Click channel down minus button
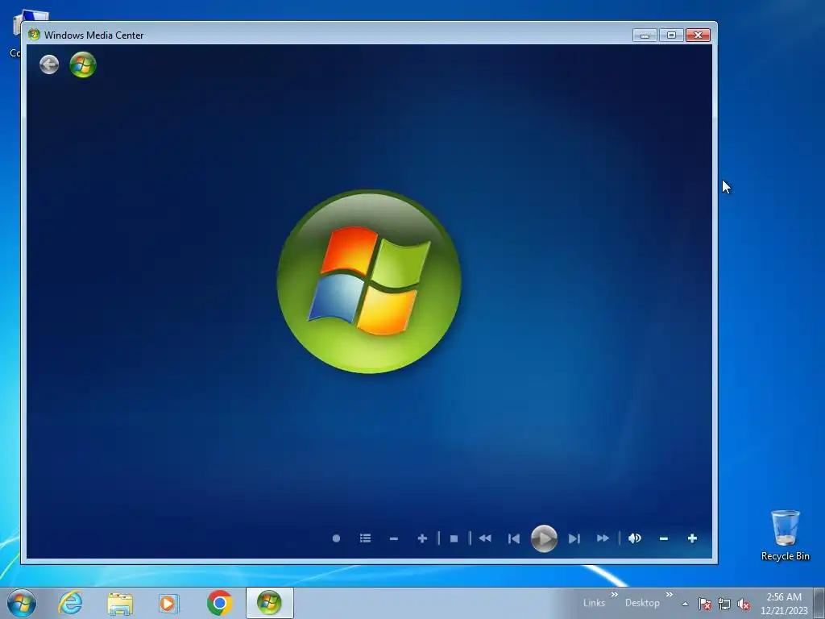 tap(393, 538)
